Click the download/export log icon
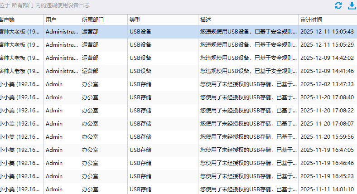 point(352,6)
